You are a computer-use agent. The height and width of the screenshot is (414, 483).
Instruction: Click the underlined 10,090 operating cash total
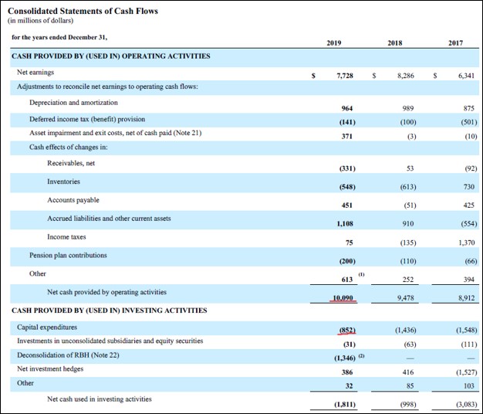(343, 297)
